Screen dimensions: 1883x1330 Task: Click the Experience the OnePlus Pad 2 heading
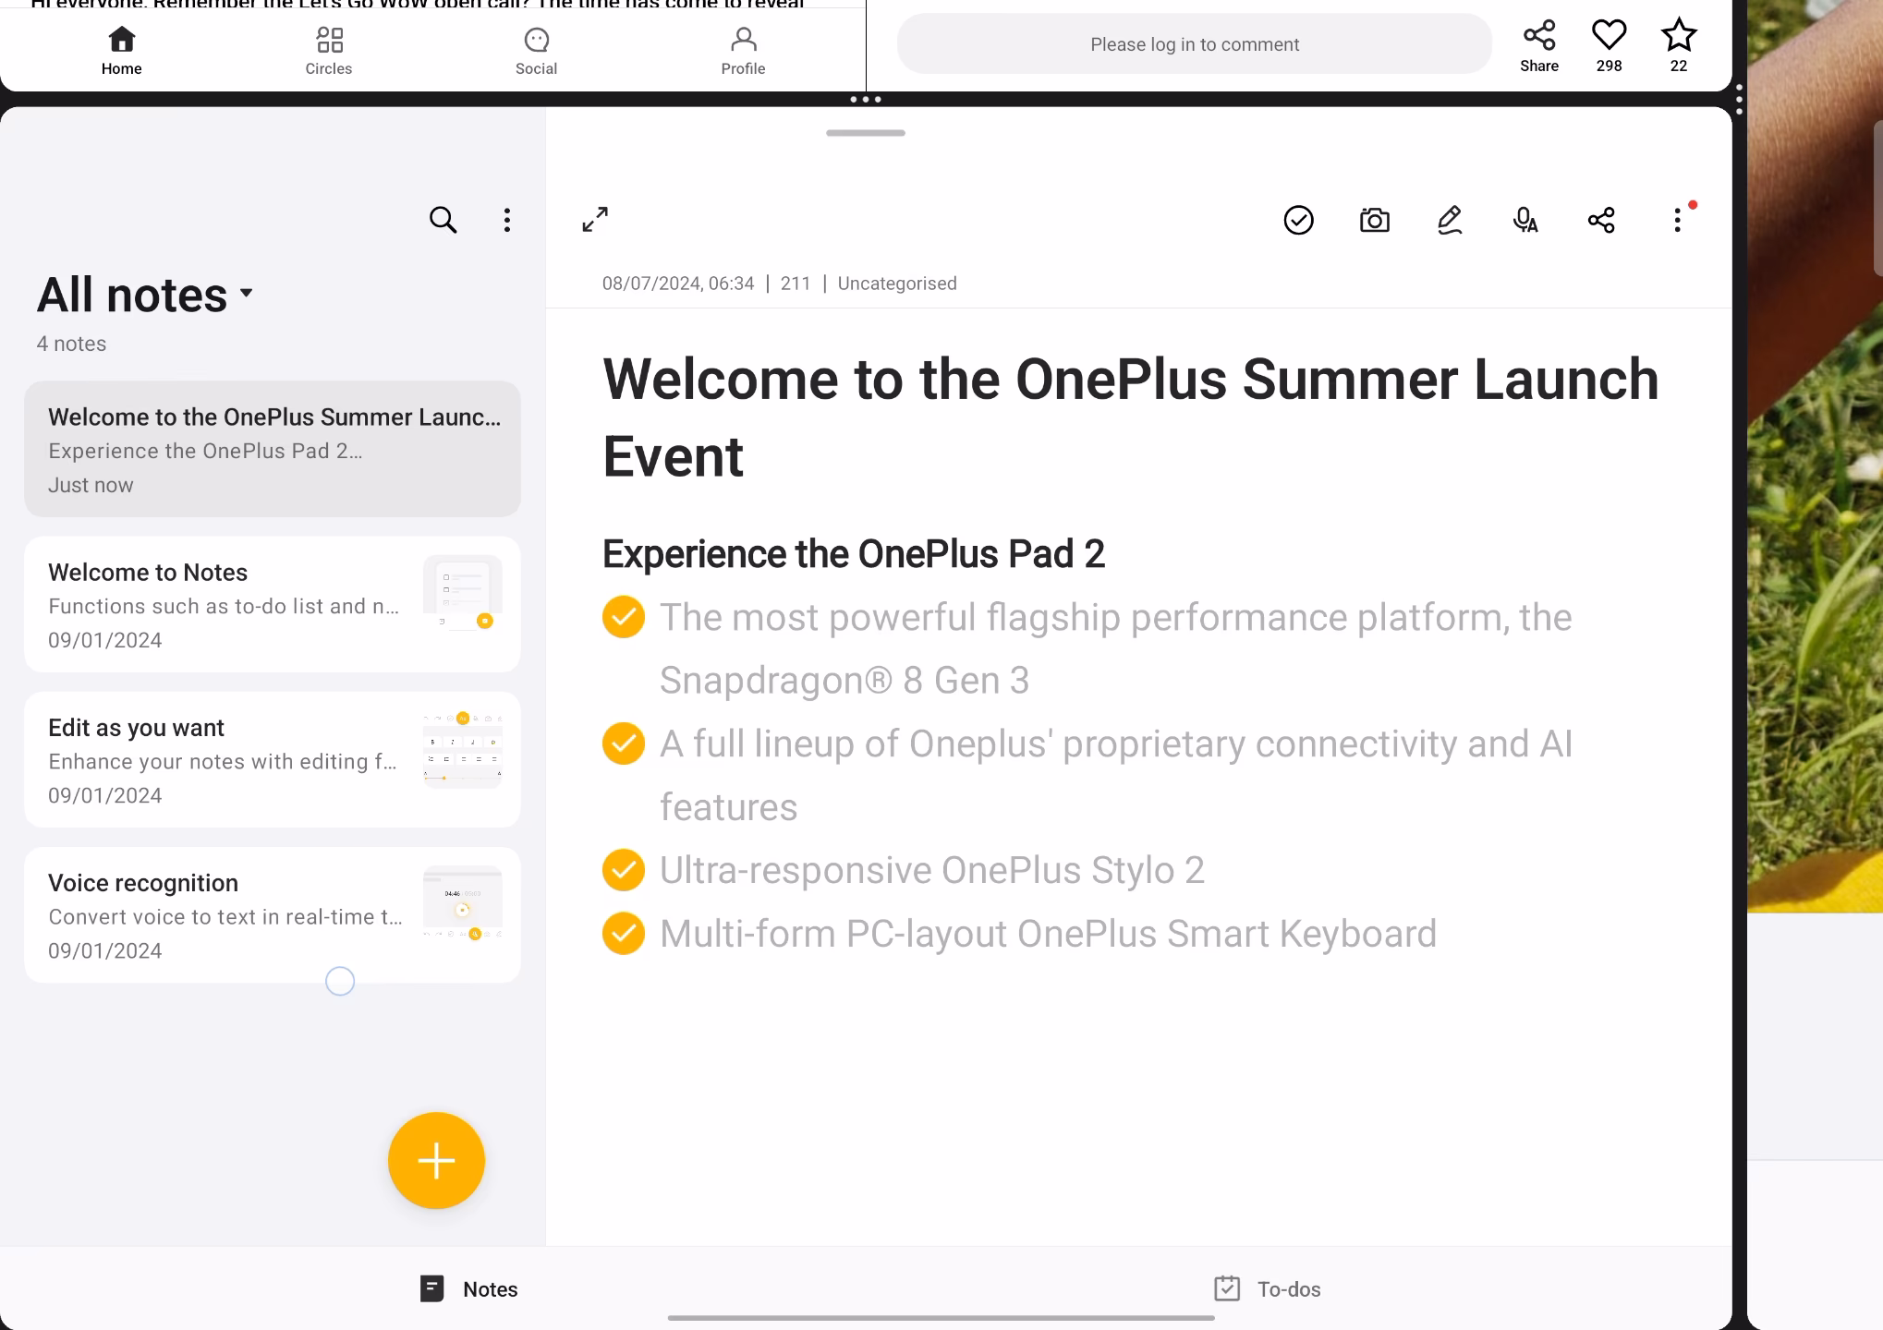tap(853, 554)
